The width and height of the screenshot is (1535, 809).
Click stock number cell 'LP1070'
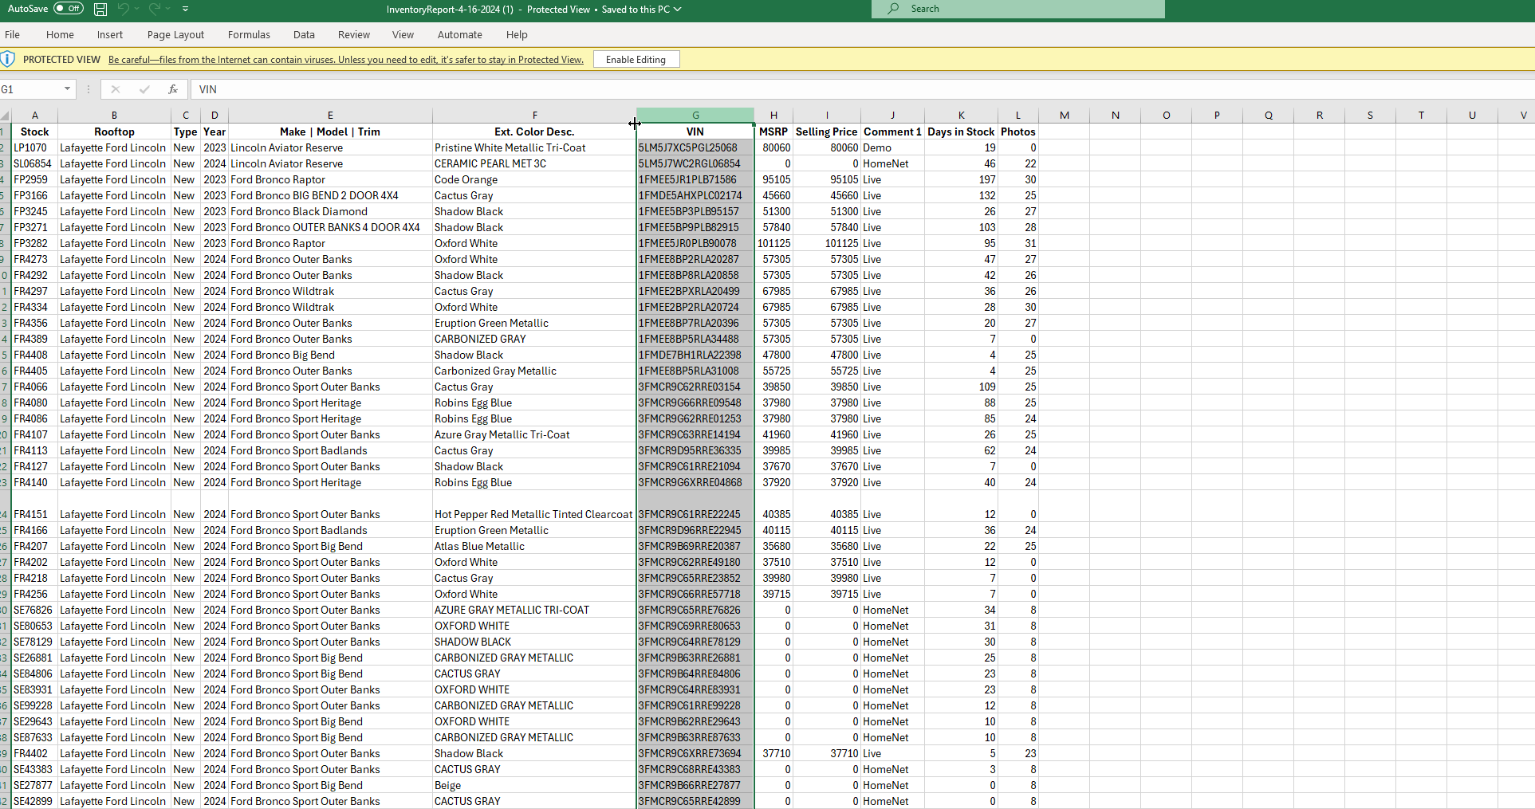point(35,147)
